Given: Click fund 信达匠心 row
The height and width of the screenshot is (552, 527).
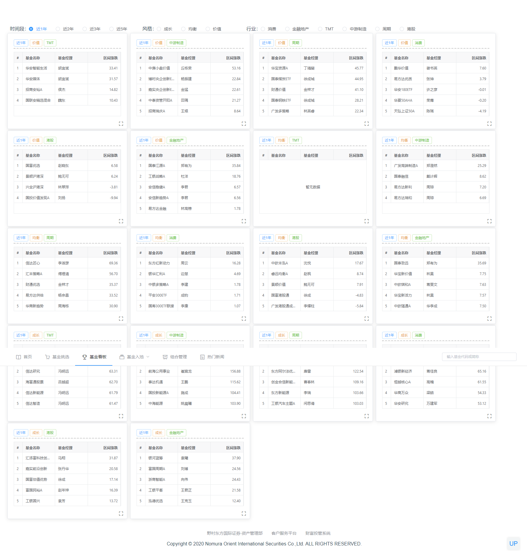Looking at the screenshot, I should point(67,263).
